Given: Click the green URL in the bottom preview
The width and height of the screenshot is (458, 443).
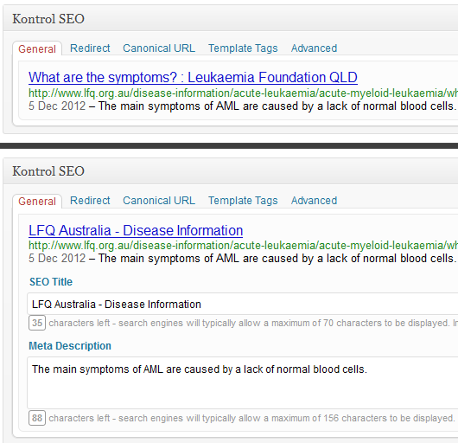Looking at the screenshot, I should 243,246.
